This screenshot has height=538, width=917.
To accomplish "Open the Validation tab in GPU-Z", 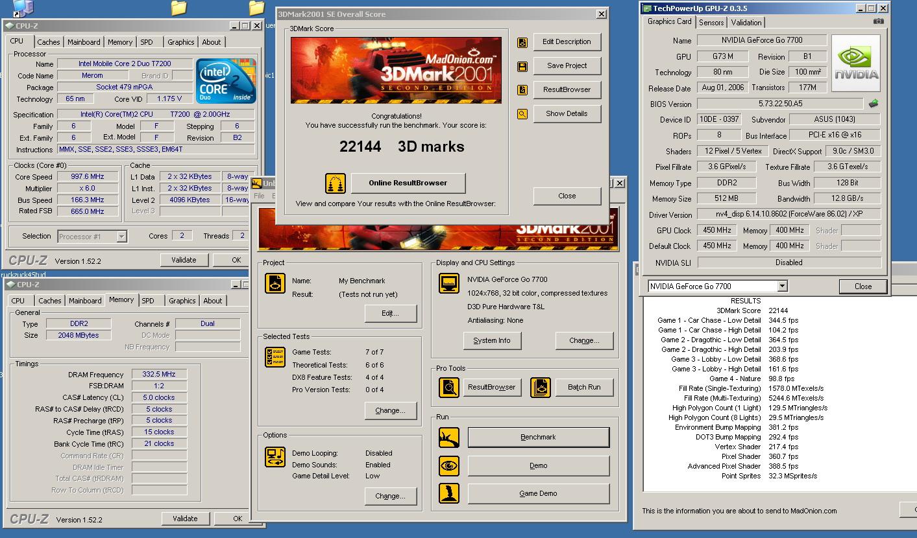I will (746, 22).
